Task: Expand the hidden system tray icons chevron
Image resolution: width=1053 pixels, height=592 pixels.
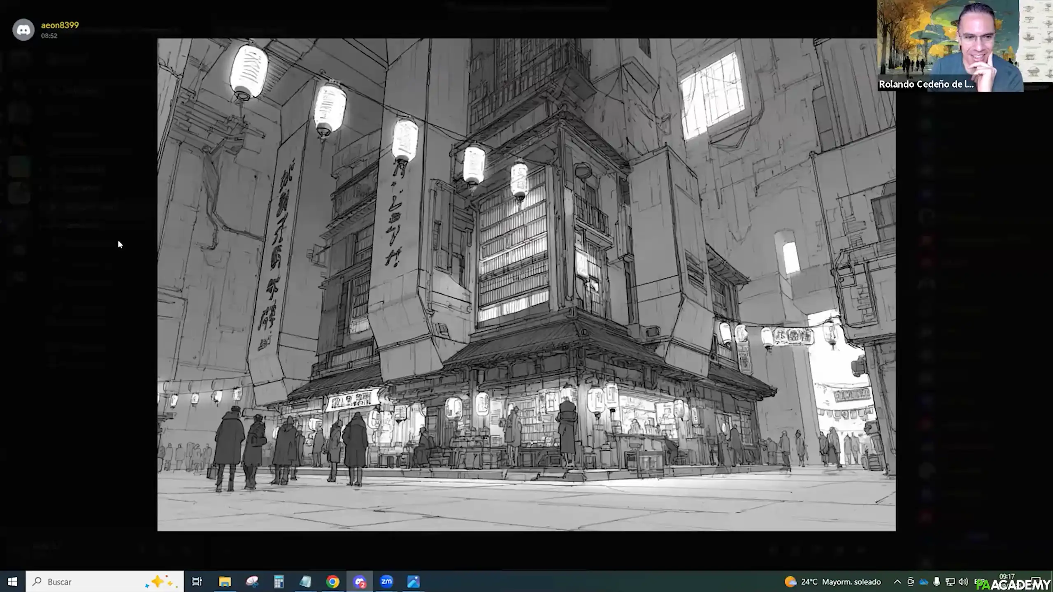Action: [x=897, y=582]
